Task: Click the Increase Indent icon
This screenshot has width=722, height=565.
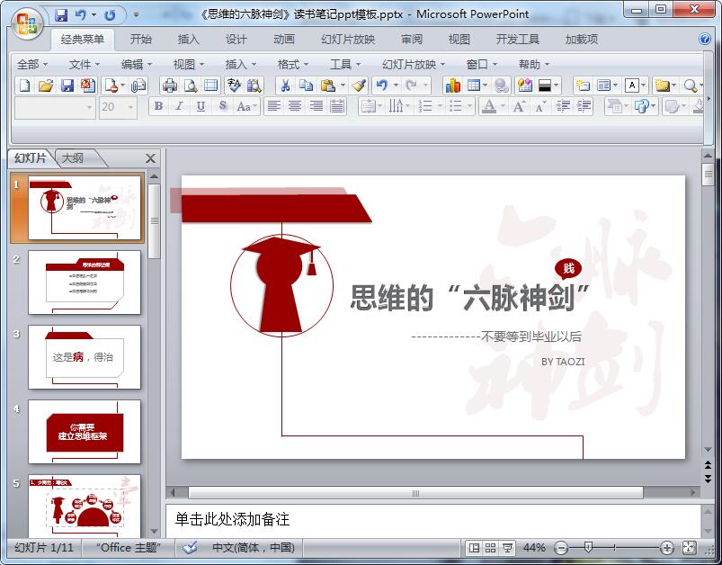Action: click(584, 106)
